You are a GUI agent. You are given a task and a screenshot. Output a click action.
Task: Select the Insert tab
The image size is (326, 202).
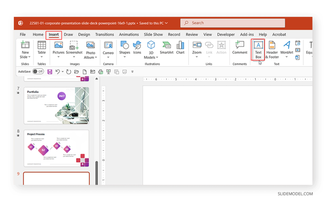pos(54,35)
